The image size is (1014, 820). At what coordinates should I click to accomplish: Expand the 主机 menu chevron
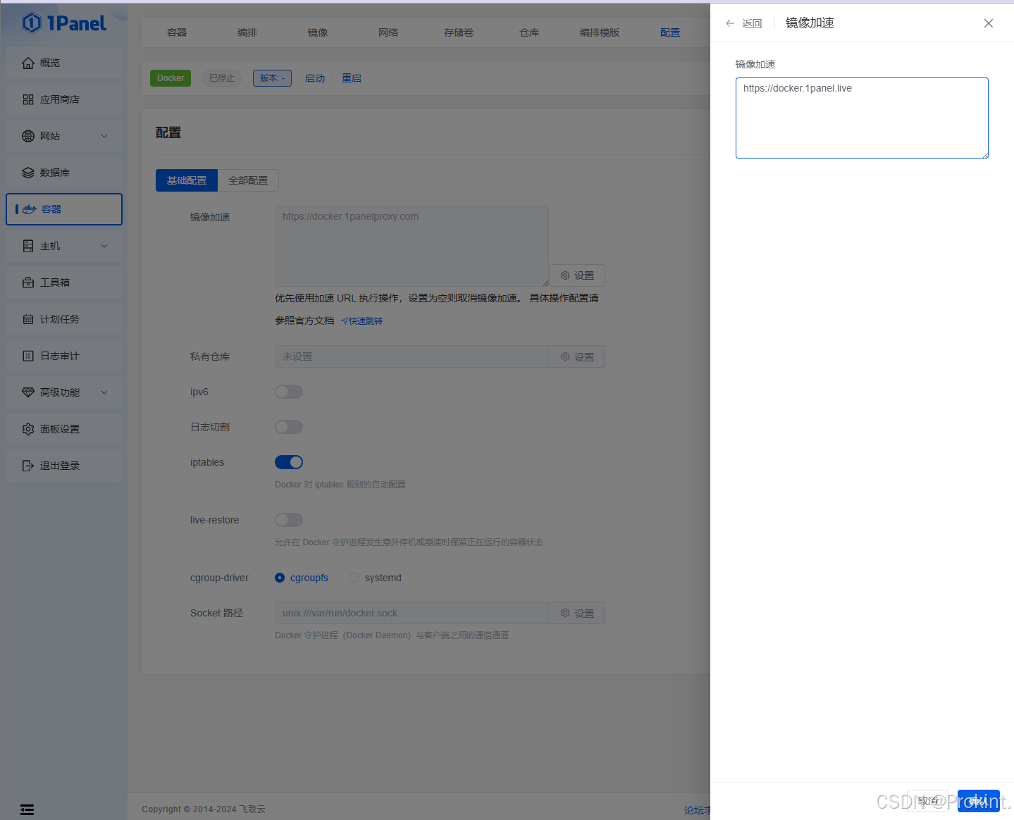pyautogui.click(x=104, y=246)
